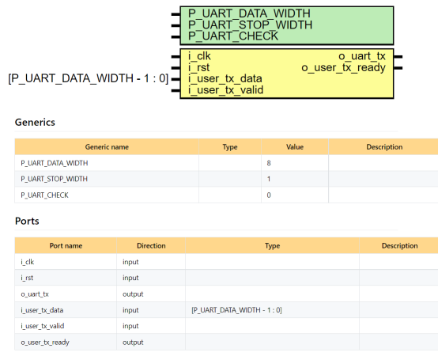Click P_UART_STOP_WIDTH in the green generics box
Viewport: 438px width, 356px height.
pyautogui.click(x=250, y=25)
